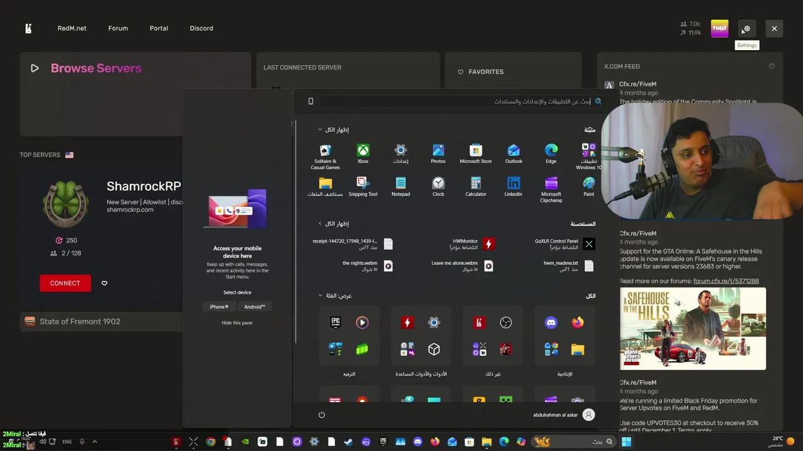Open OBS Studio in the Other group
The image size is (803, 451).
[x=506, y=323]
